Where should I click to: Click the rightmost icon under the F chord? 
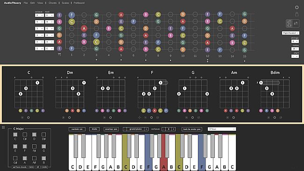(x=158, y=117)
